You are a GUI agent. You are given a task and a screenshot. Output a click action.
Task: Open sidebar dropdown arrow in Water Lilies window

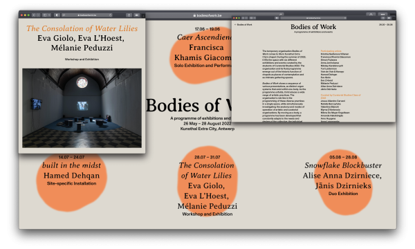pos(49,15)
